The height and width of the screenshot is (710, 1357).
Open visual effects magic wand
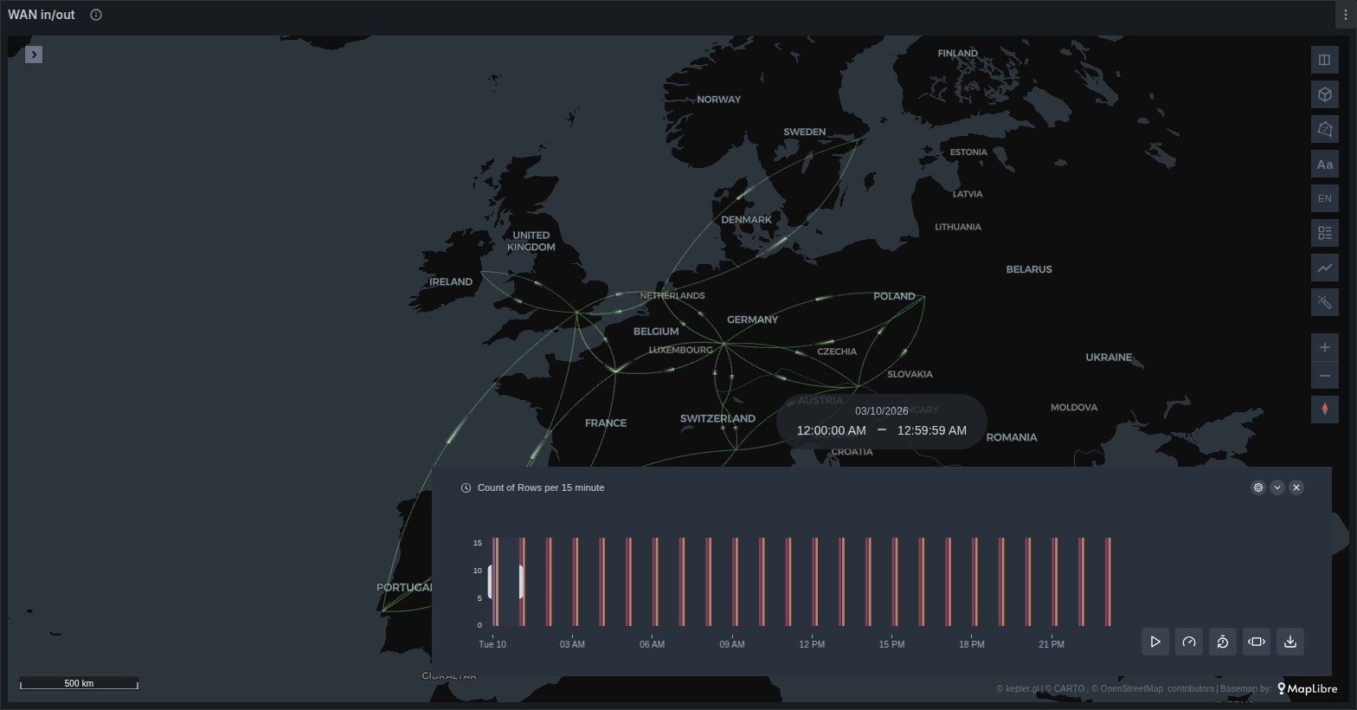click(1324, 302)
